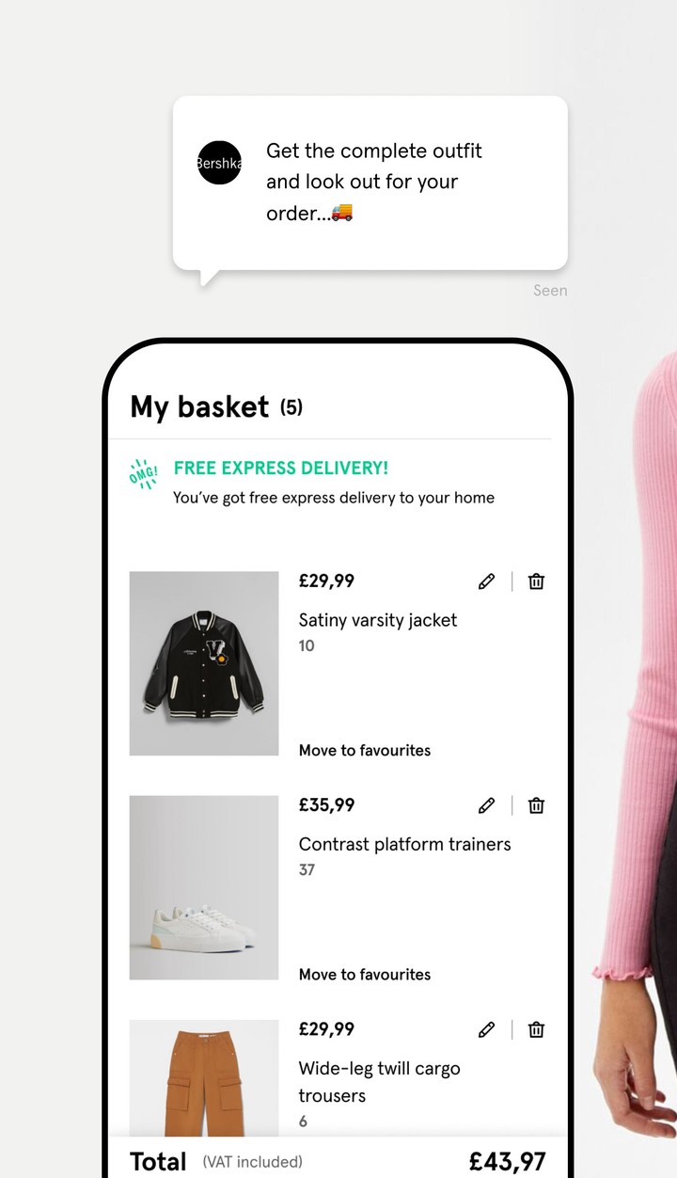
Task: Select the Satiny varsity jacket title
Action: click(x=378, y=620)
